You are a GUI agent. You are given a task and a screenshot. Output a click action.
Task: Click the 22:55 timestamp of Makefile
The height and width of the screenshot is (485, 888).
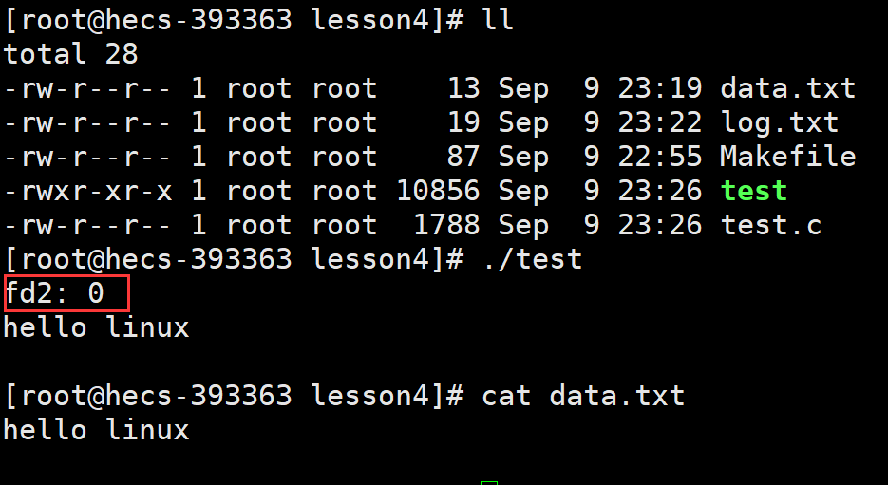(660, 157)
